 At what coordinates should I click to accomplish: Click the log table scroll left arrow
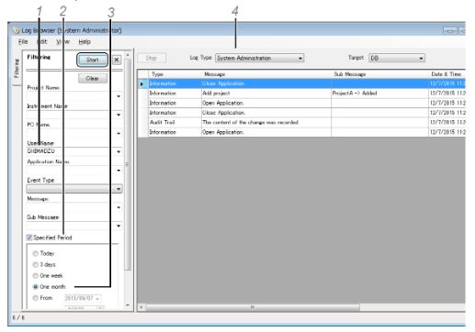pyautogui.click(x=141, y=307)
